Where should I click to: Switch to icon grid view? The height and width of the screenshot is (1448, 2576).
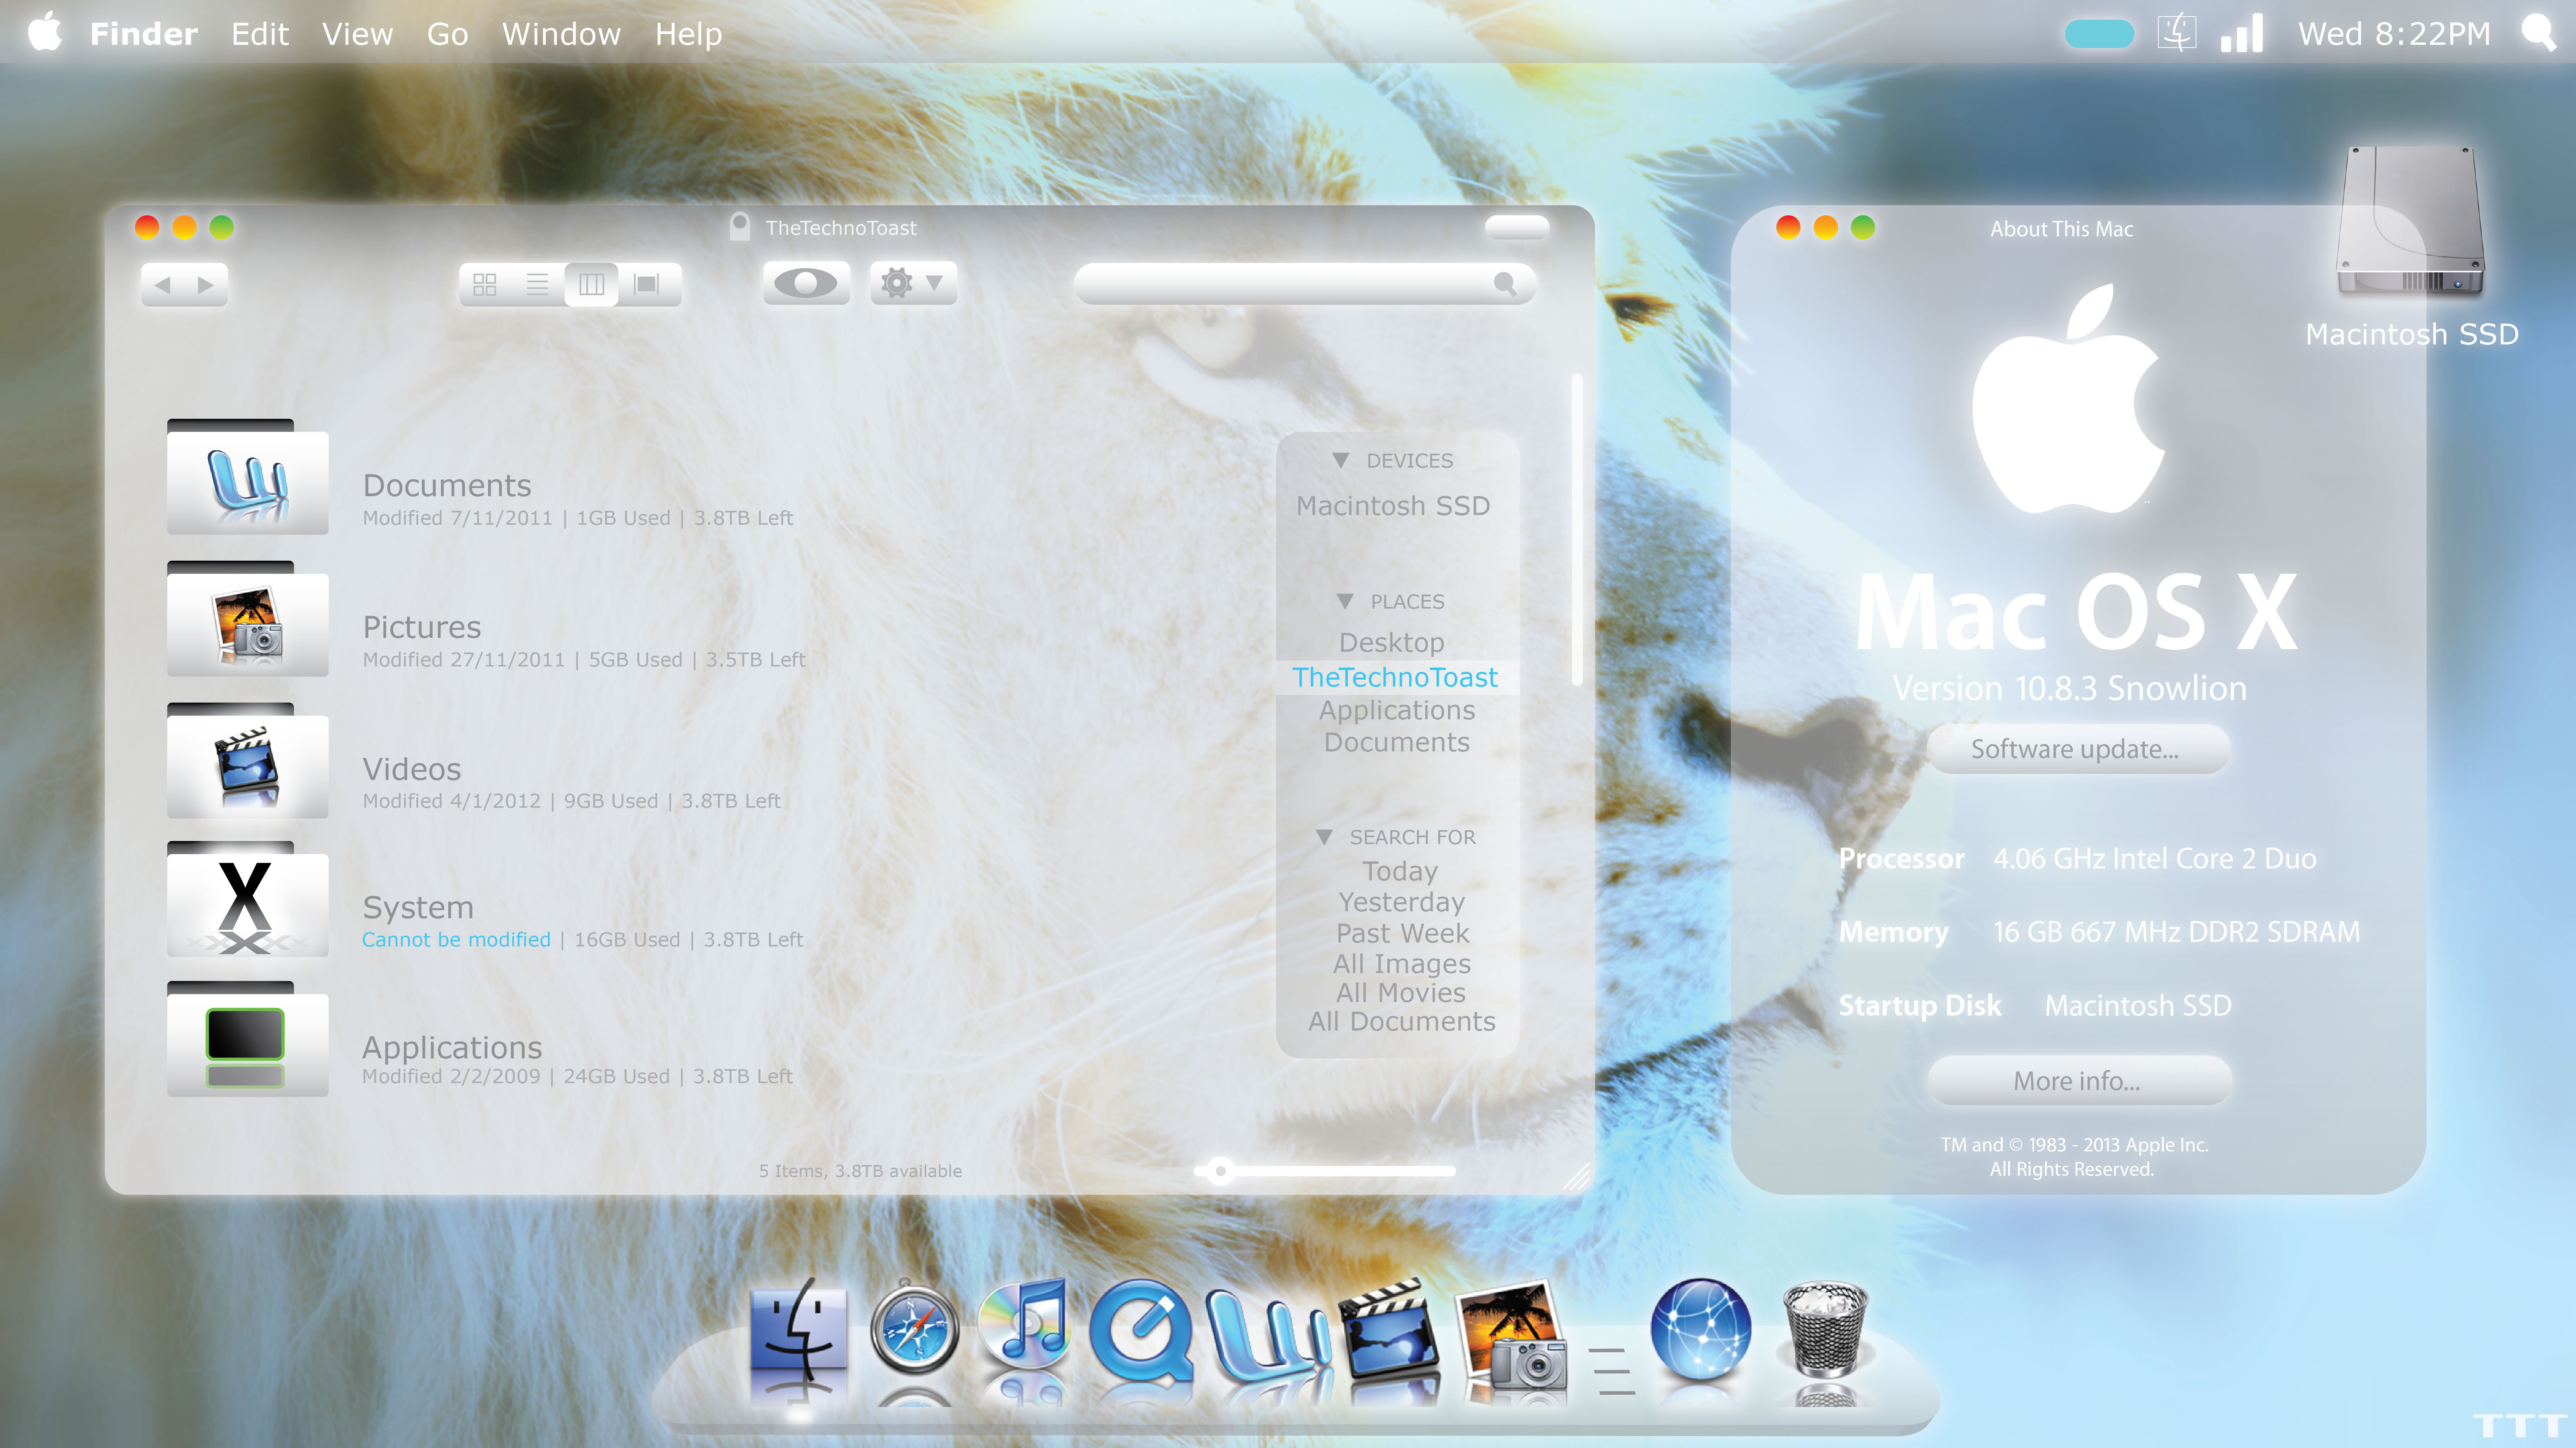click(485, 285)
